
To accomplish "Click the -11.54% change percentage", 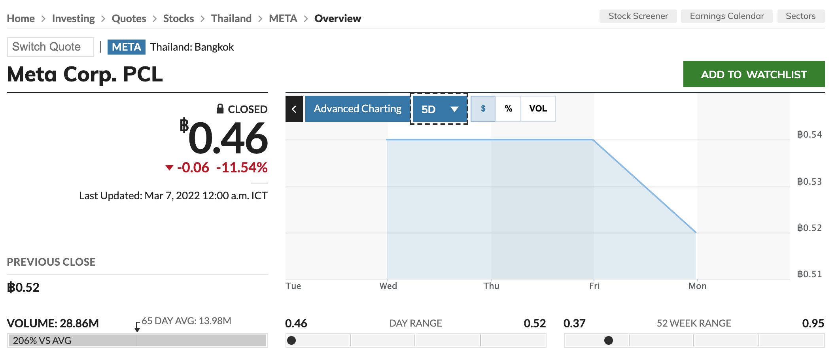I will pyautogui.click(x=242, y=168).
